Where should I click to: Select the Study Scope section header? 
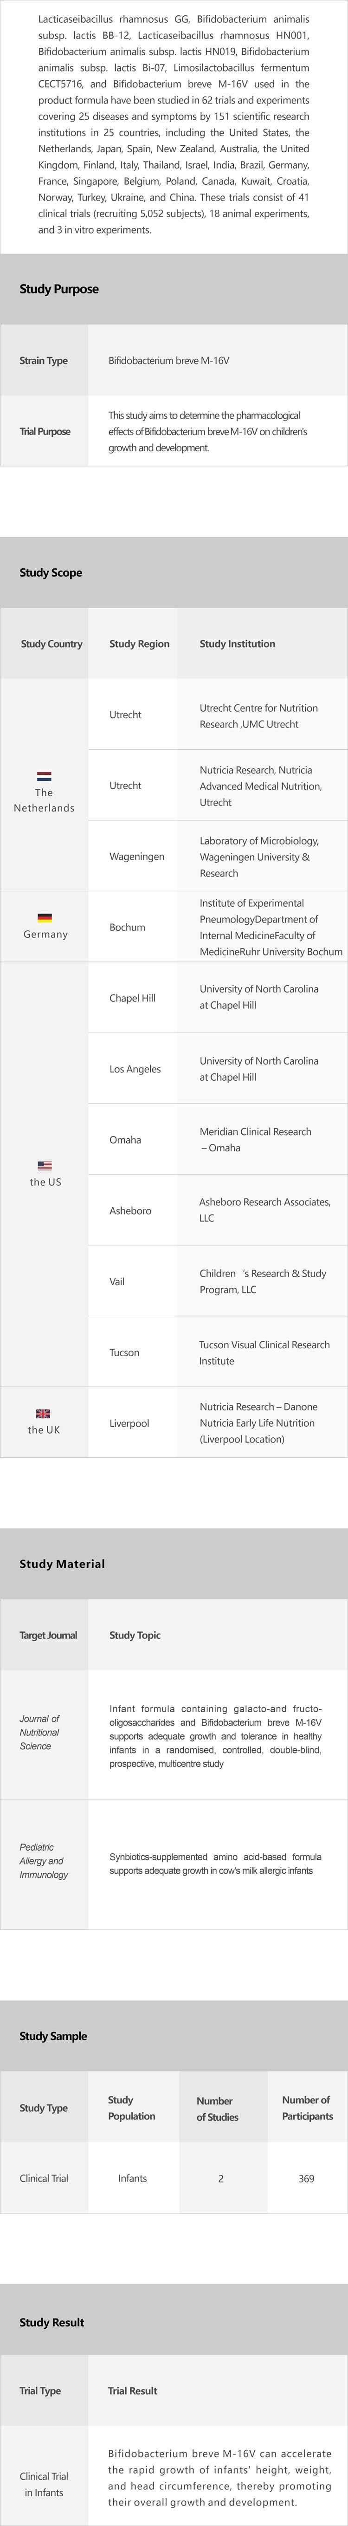[51, 573]
